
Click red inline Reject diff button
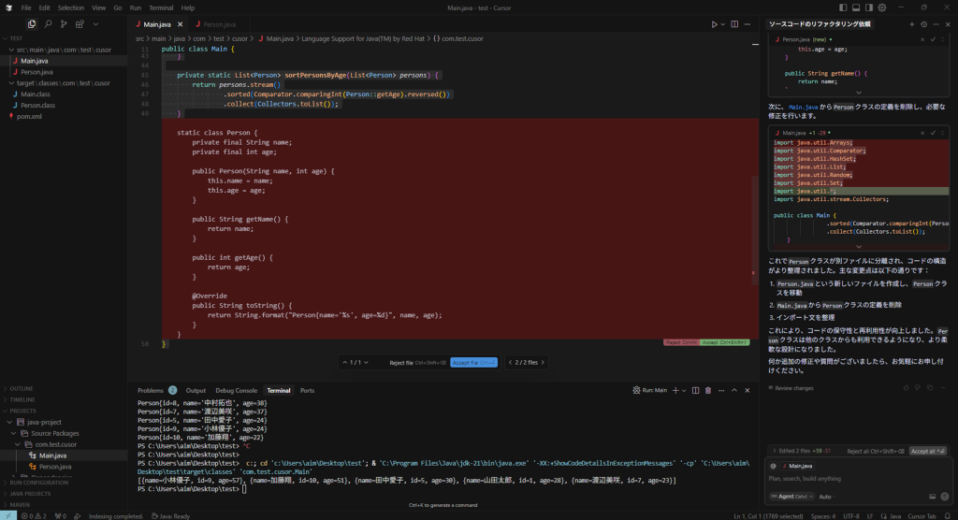tap(681, 342)
